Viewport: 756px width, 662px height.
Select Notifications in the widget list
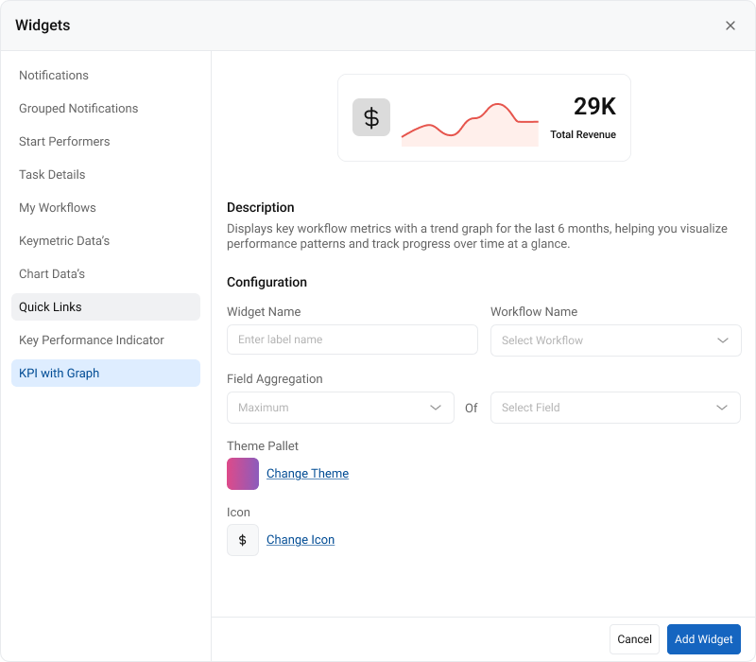click(x=54, y=76)
